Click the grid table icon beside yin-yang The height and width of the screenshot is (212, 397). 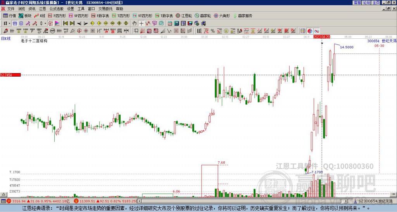[x=303, y=31]
